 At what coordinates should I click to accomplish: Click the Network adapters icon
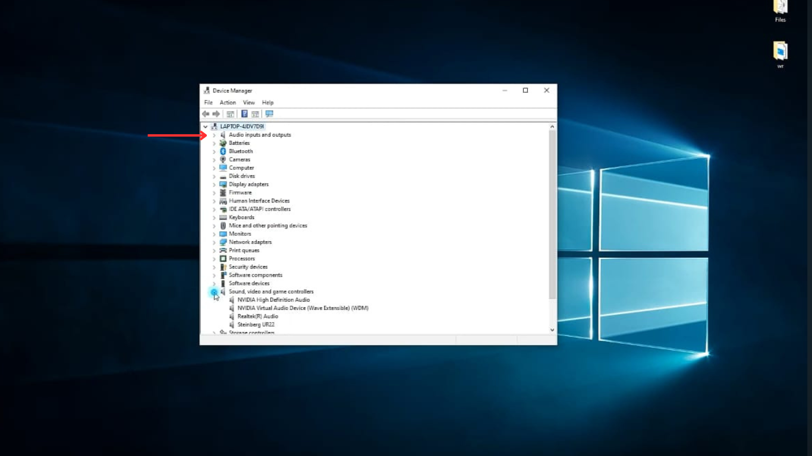(223, 242)
